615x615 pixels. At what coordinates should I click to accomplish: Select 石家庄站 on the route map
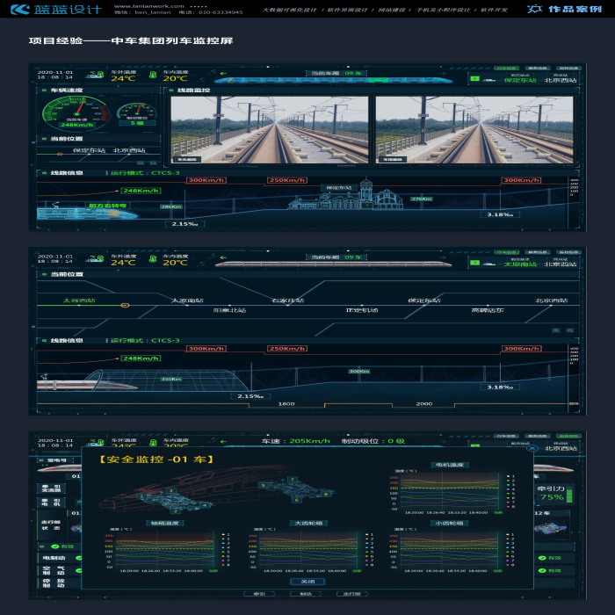286,300
